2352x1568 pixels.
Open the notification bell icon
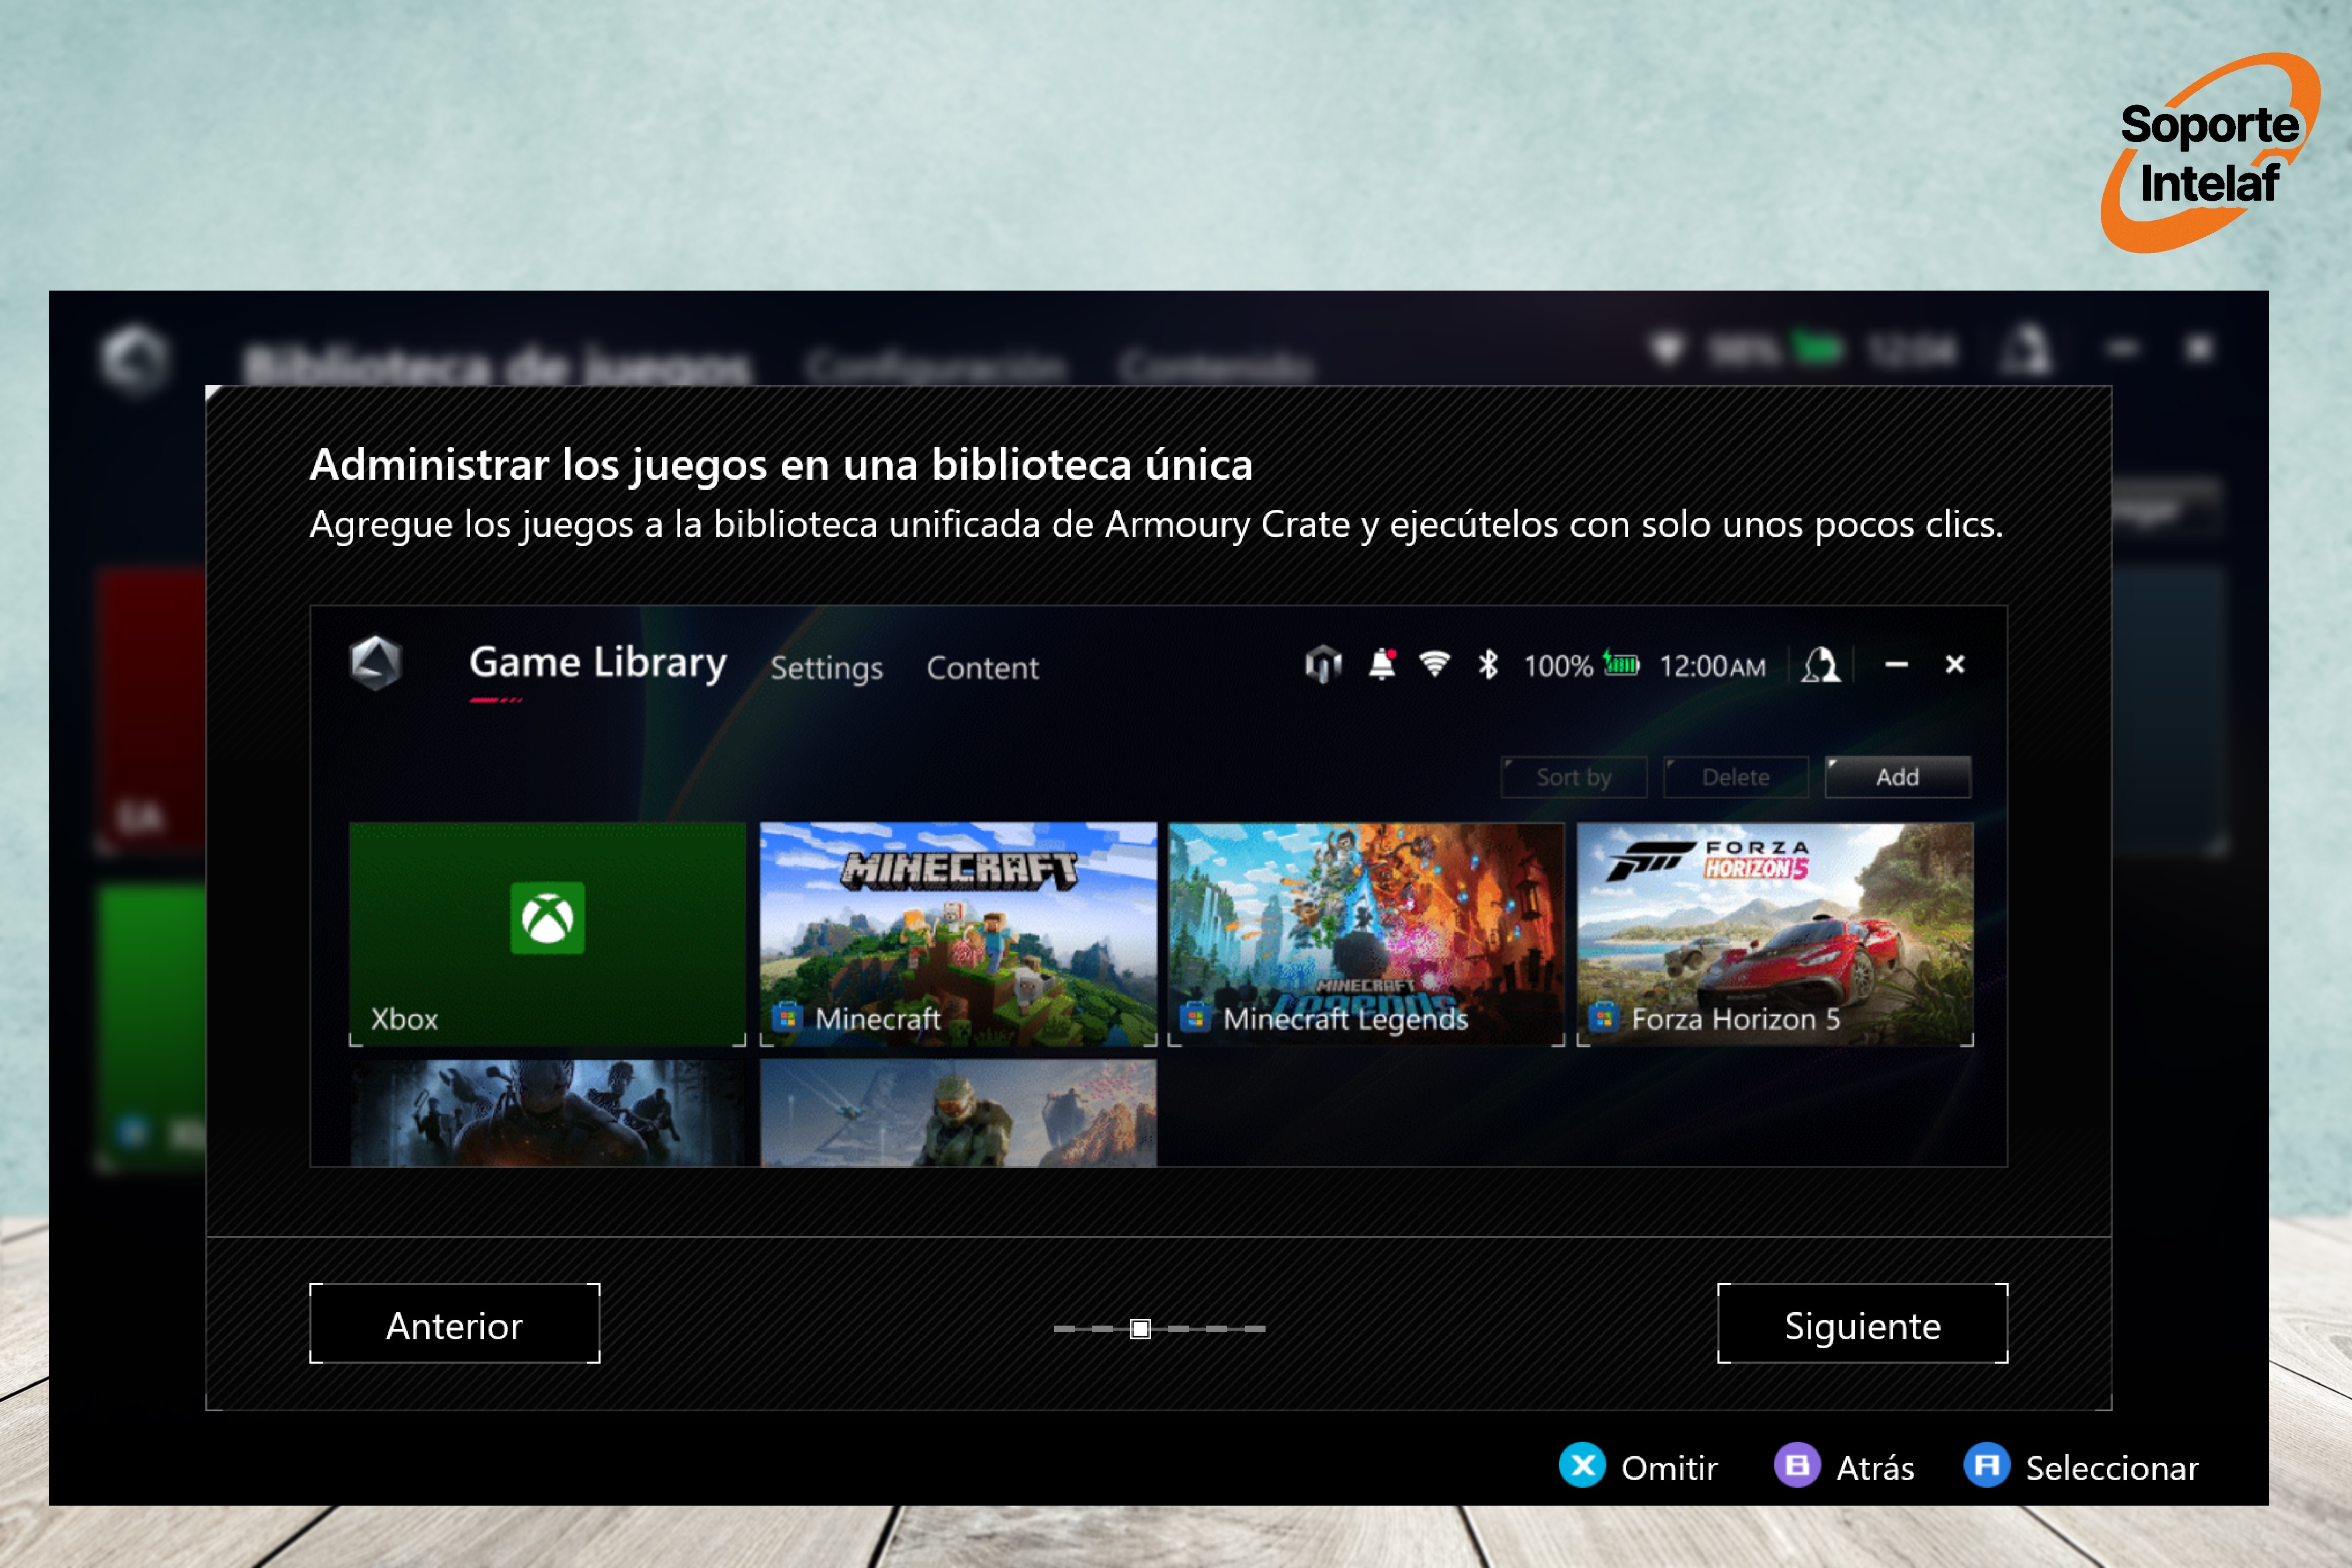click(1381, 664)
